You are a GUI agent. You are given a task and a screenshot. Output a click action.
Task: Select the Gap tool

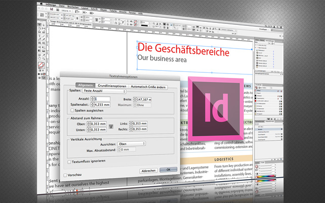pyautogui.click(x=44, y=28)
